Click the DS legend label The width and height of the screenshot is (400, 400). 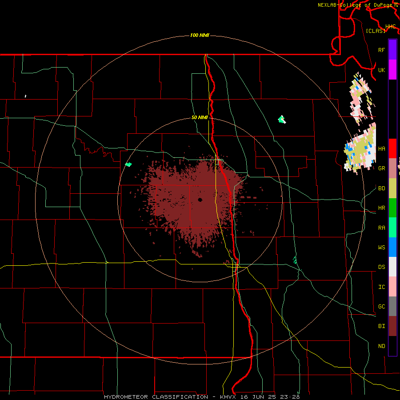click(381, 267)
